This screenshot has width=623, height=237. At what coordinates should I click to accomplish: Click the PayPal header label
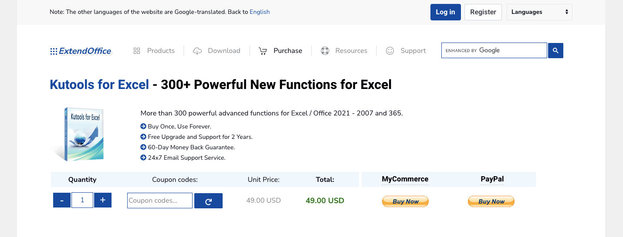(492, 179)
